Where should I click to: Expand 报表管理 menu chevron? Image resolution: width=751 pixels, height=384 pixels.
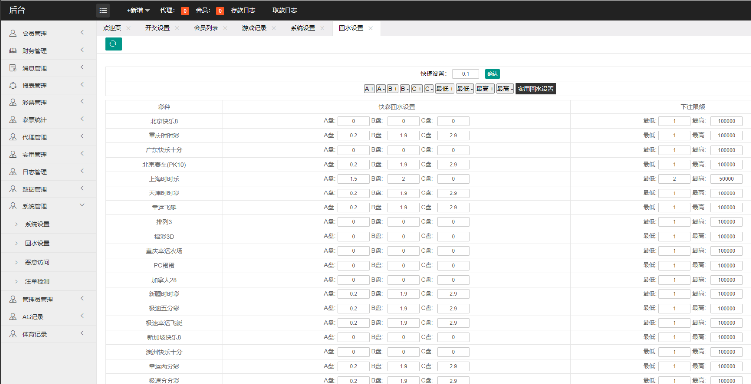[82, 85]
